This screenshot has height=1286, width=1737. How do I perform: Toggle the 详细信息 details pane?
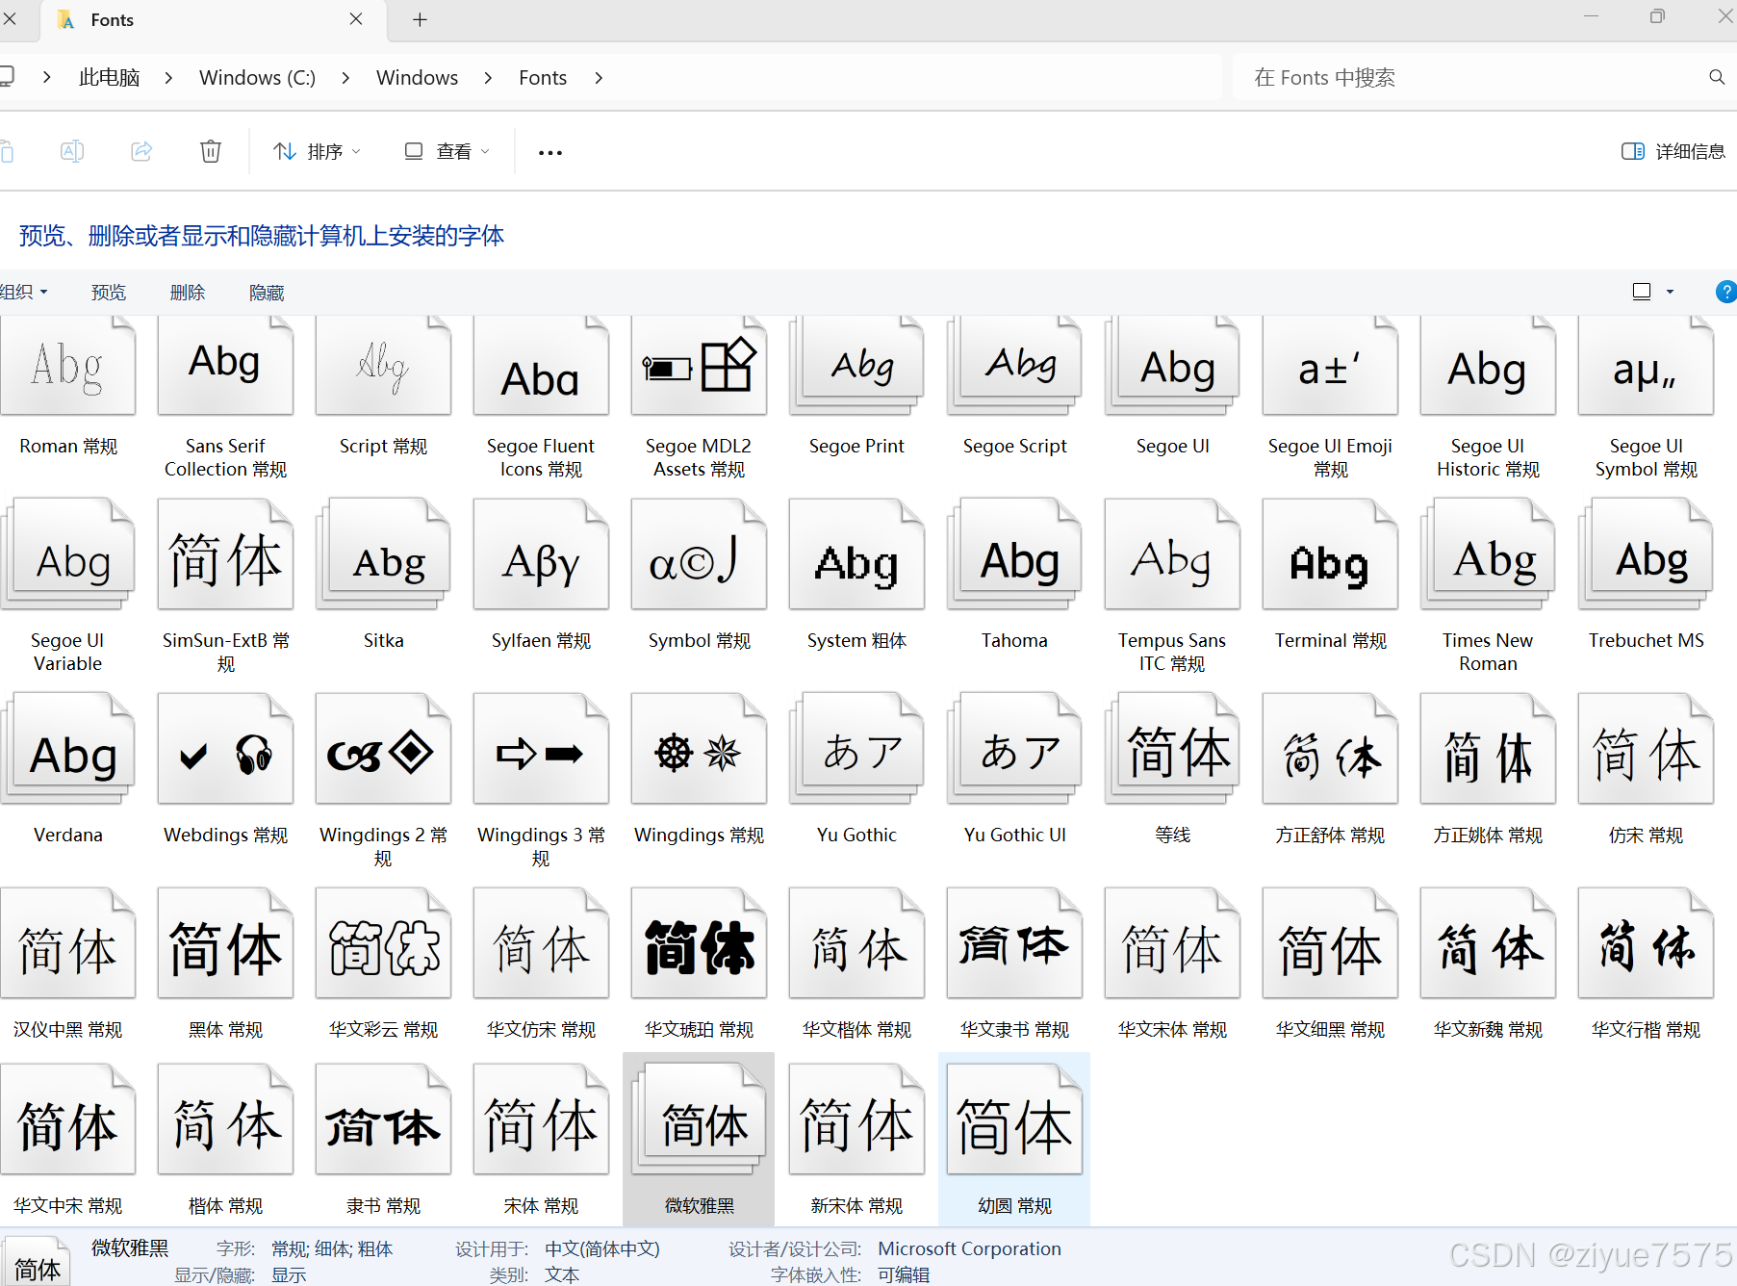[1673, 151]
